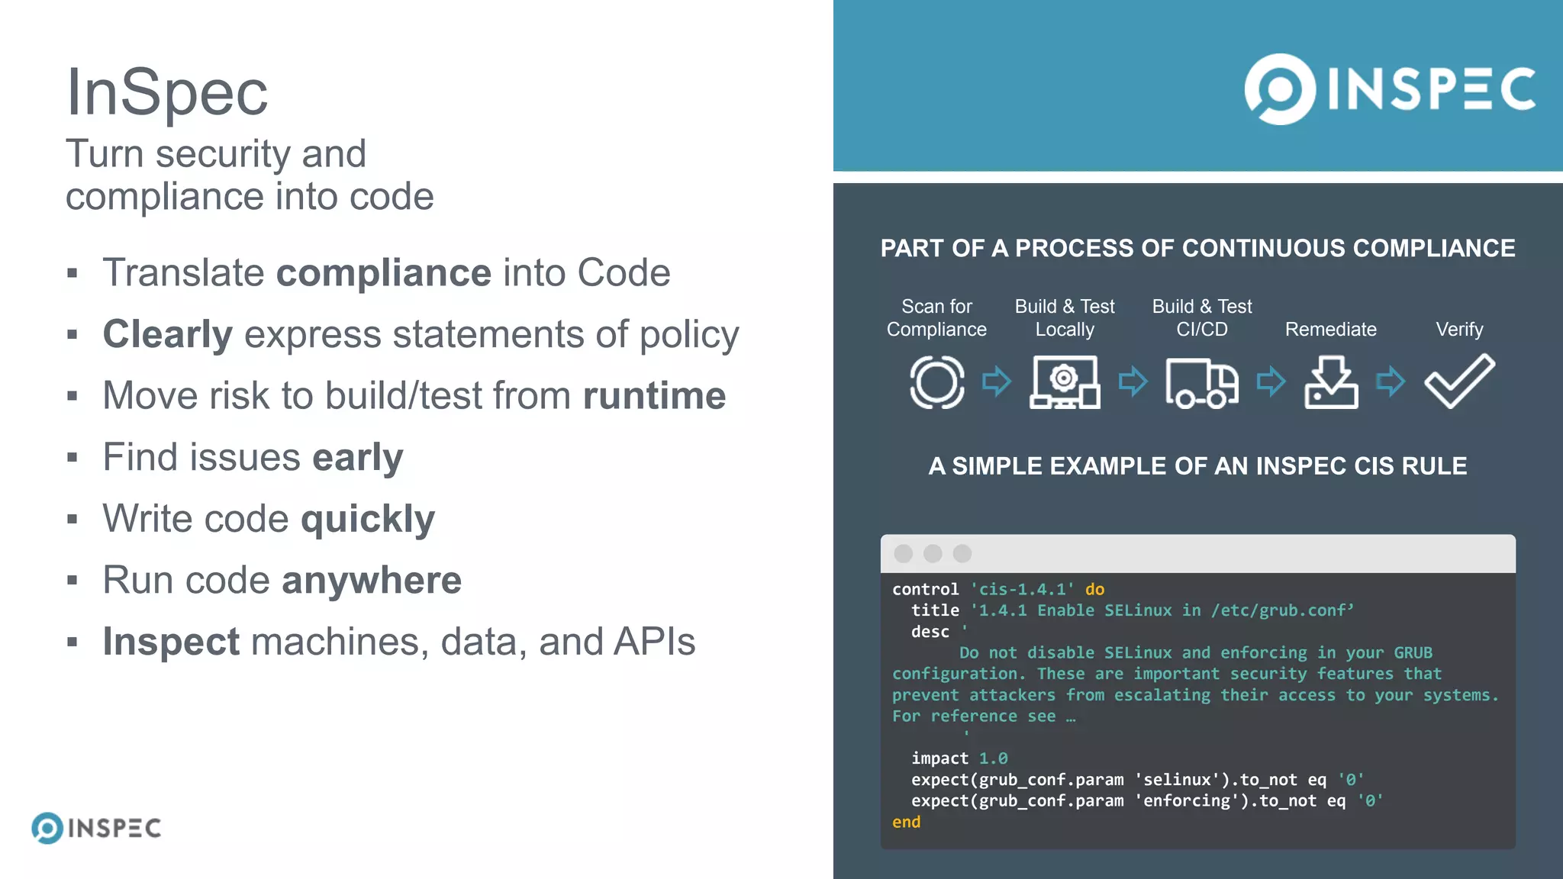
Task: Click code line title '1.4.1 Enable SELinux in /etc/grub.conf'
Action: pyautogui.click(x=1133, y=610)
